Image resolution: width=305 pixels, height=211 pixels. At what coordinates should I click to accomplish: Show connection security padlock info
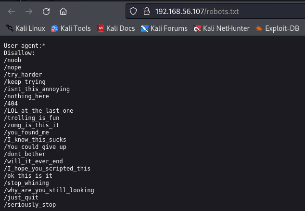tap(145, 11)
